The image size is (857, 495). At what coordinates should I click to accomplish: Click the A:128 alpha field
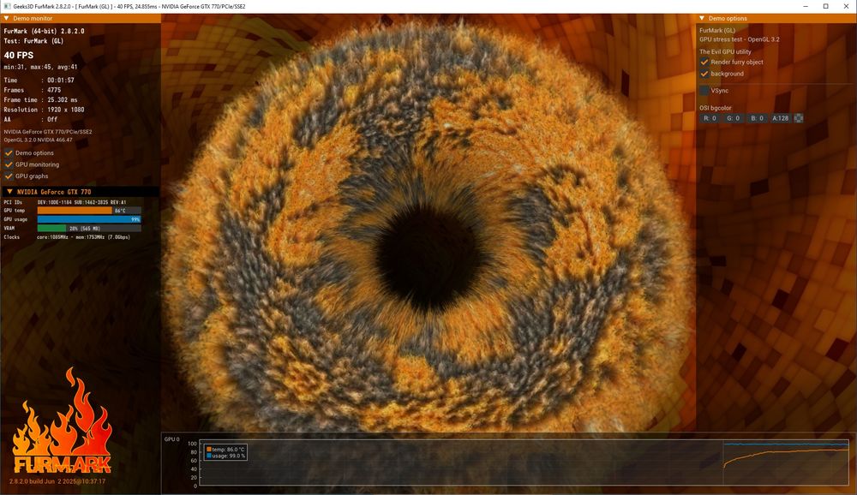coord(780,118)
